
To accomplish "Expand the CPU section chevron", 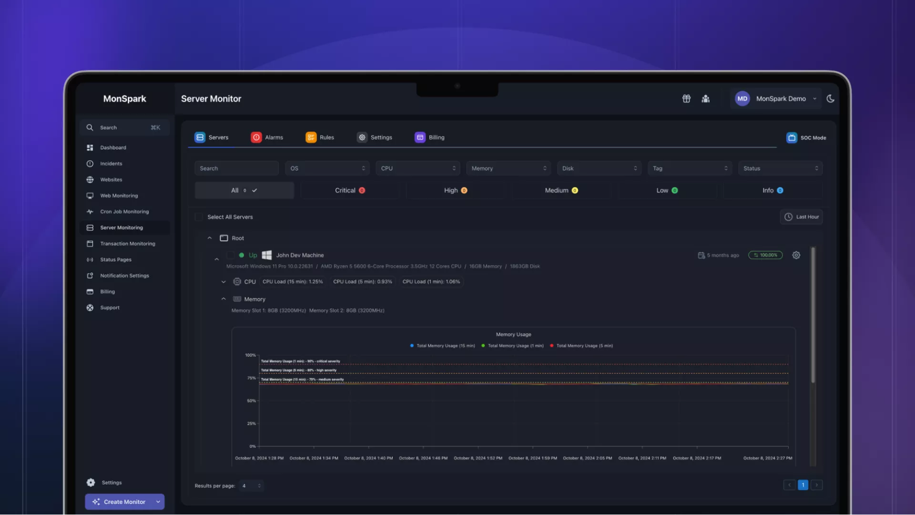I will 224,282.
